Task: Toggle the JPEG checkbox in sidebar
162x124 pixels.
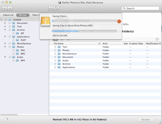Action: pyautogui.click(x=13, y=54)
